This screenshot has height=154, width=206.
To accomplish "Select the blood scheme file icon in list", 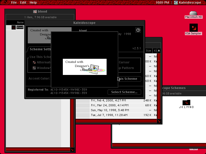I will pyautogui.click(x=14, y=27).
